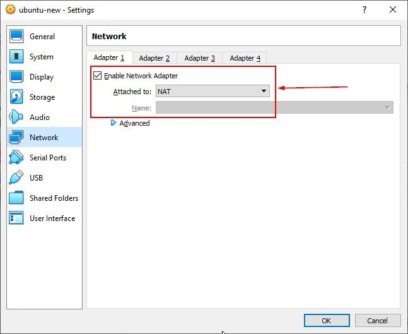Select the Serial Ports icon
The height and width of the screenshot is (334, 408).
click(17, 158)
